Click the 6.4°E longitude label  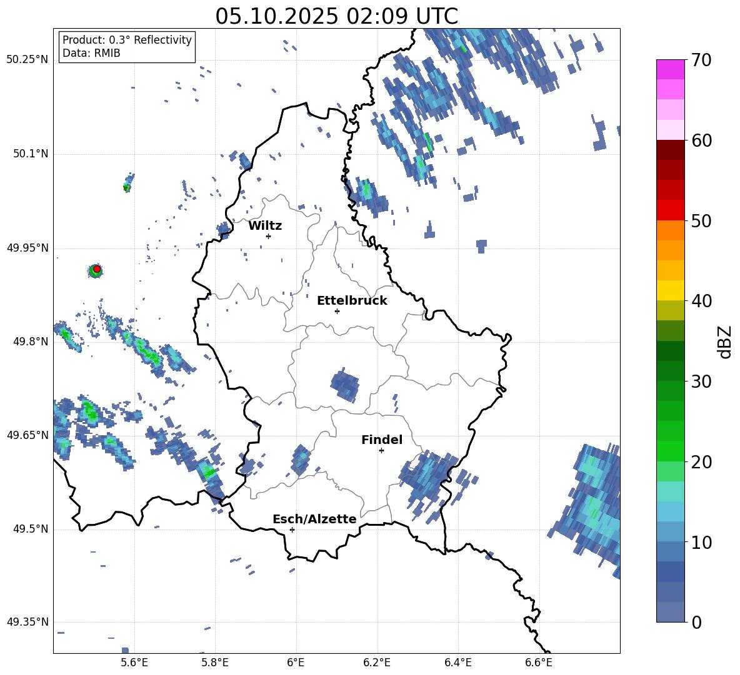(458, 663)
